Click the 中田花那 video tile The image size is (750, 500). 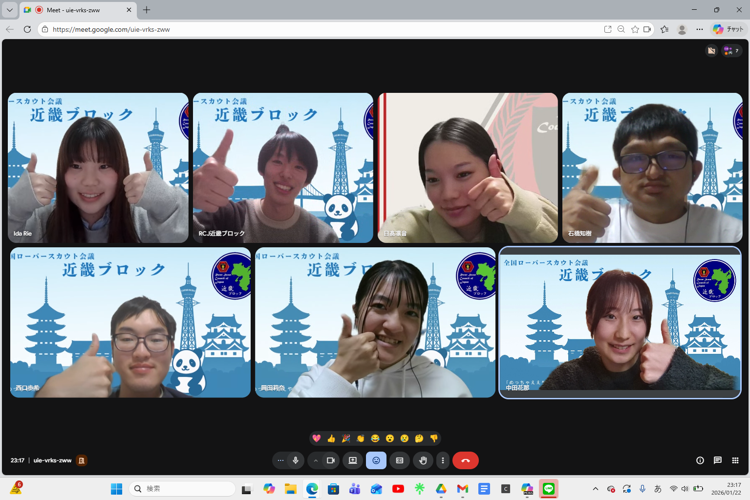pyautogui.click(x=620, y=323)
